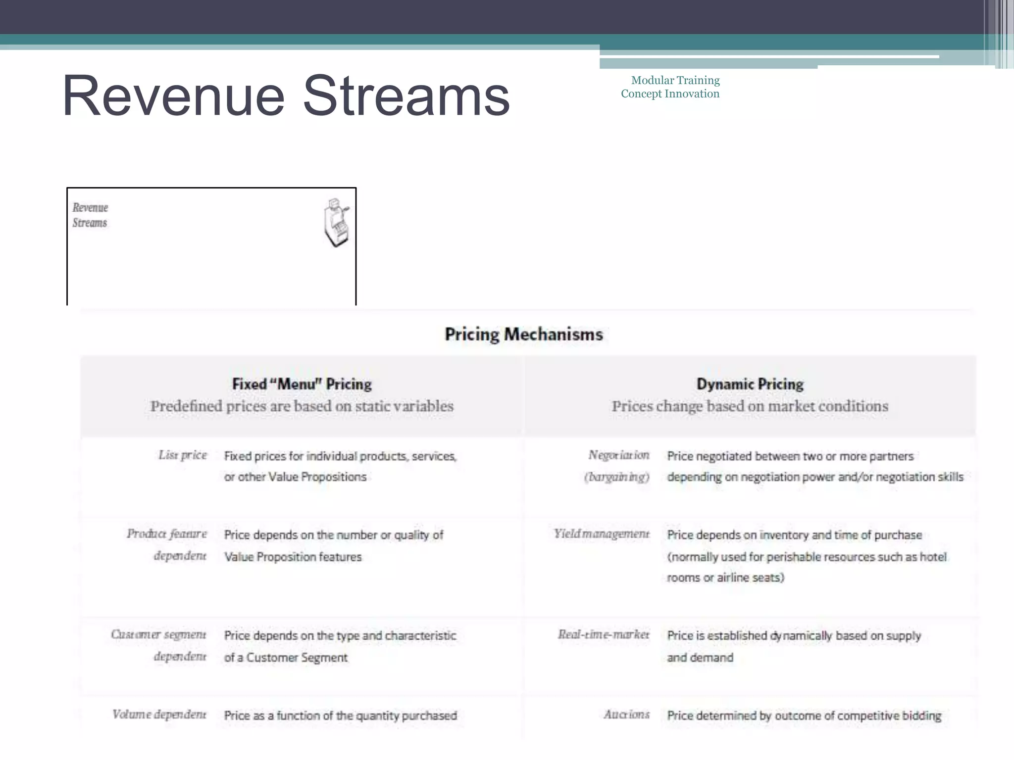This screenshot has height=760, width=1014.
Task: Click 'Predefined prices are based on static variables'
Action: point(302,406)
